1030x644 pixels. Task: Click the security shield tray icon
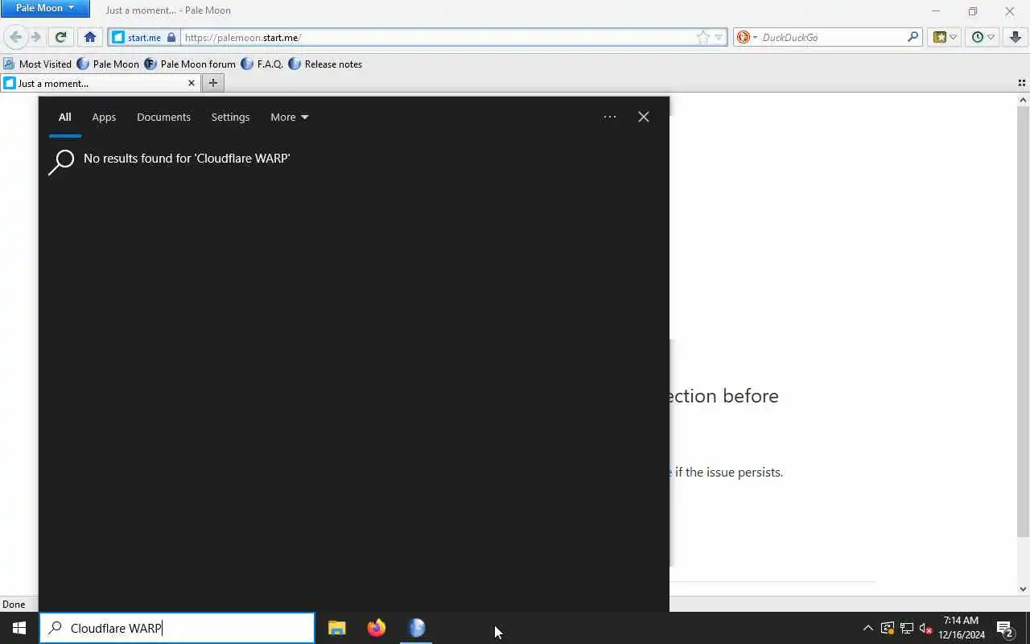click(888, 628)
